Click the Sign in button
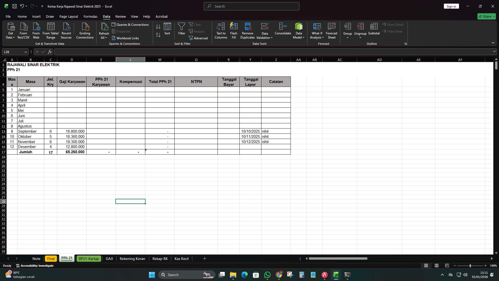499x281 pixels. tap(451, 6)
